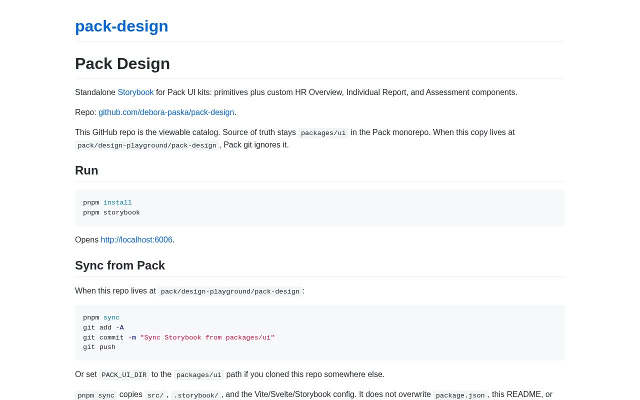640x400 pixels.
Task: Click the package.json inline code
Action: [460, 395]
